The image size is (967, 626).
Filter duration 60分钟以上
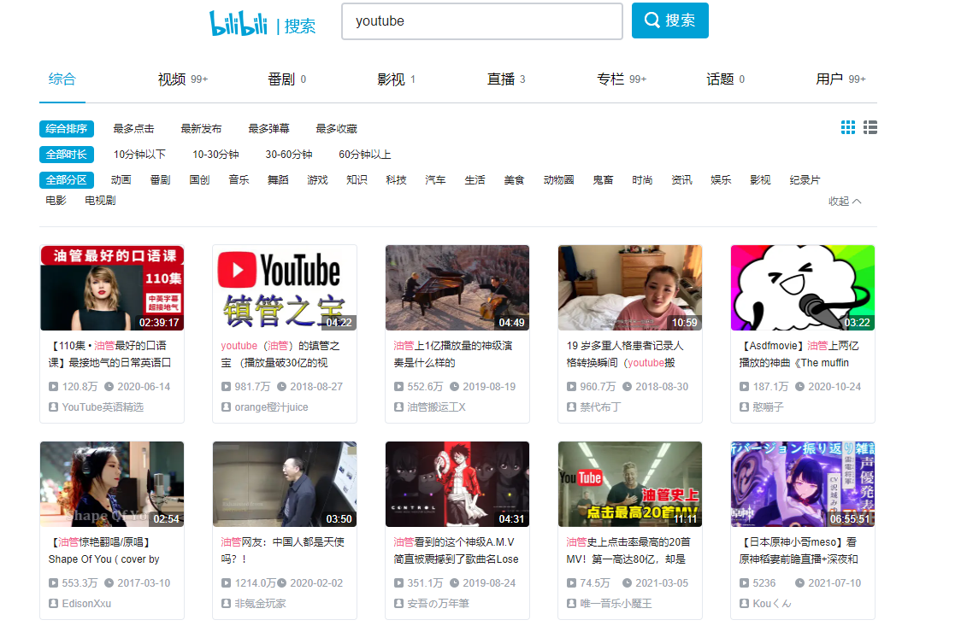coord(365,154)
